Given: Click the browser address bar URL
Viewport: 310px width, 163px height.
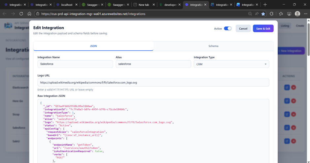Looking at the screenshot, I should (93, 14).
